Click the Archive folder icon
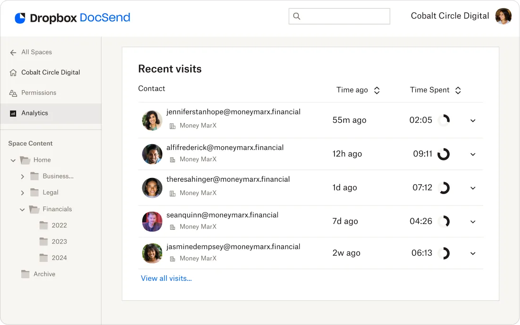520x325 pixels. tap(25, 274)
